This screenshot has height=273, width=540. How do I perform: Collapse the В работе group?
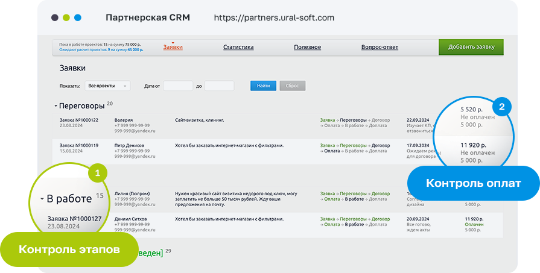tap(42, 199)
